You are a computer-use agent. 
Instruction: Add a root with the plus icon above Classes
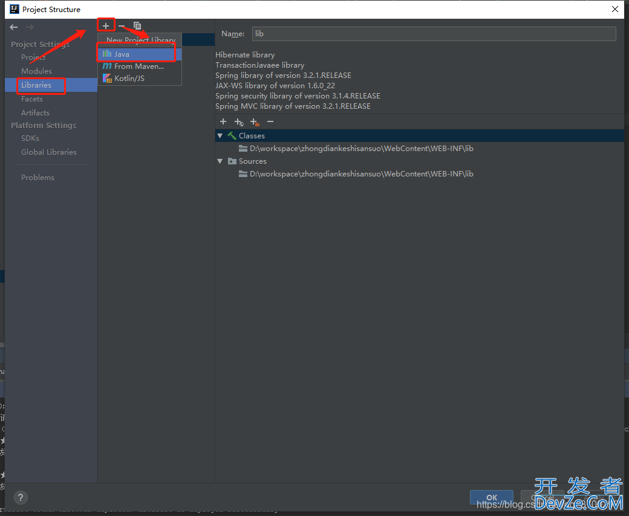tap(223, 121)
